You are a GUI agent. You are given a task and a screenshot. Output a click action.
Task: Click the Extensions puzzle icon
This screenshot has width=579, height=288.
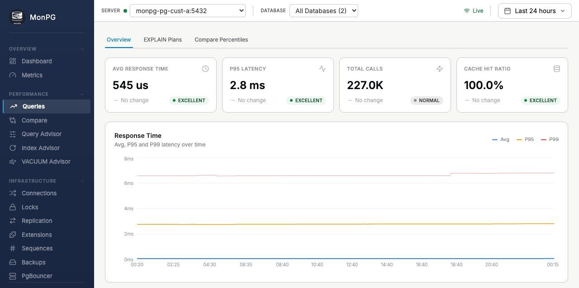pyautogui.click(x=13, y=235)
